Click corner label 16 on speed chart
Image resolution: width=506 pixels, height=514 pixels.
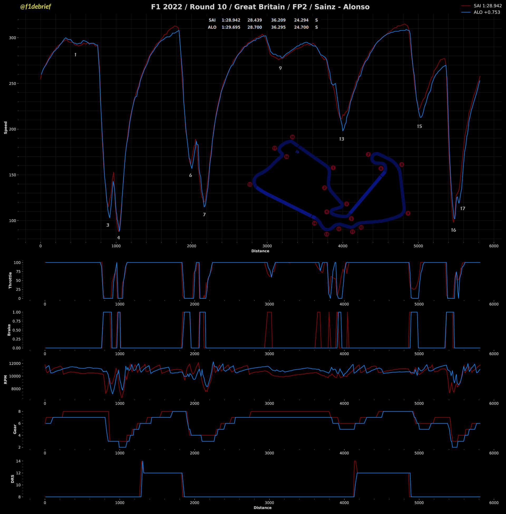coord(453,230)
